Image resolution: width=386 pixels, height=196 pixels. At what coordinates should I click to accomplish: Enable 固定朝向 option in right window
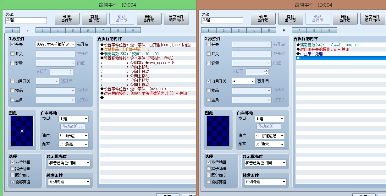(x=209, y=175)
